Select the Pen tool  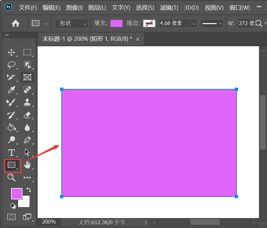27,140
